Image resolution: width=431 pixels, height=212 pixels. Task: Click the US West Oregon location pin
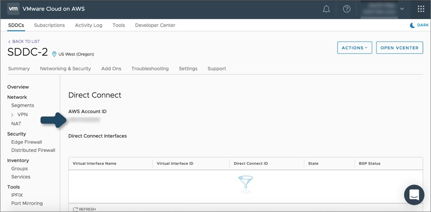[54, 54]
